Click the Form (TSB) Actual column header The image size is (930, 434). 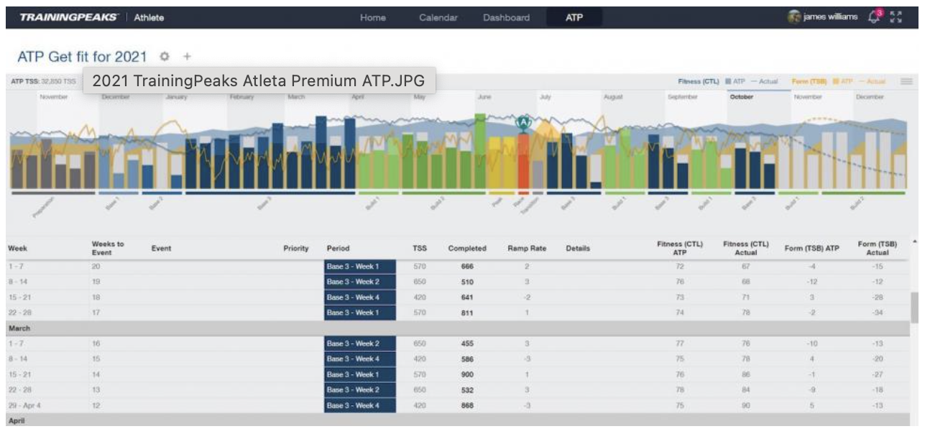(878, 248)
